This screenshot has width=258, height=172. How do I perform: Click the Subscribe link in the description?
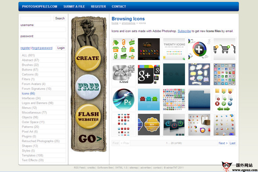click(x=184, y=31)
